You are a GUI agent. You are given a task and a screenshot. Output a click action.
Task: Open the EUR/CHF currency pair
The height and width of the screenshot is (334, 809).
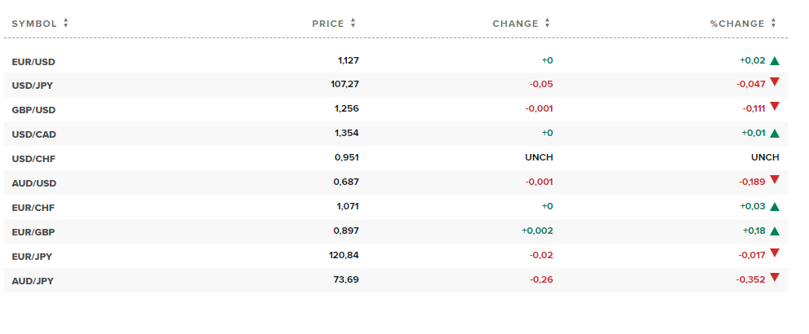(33, 208)
